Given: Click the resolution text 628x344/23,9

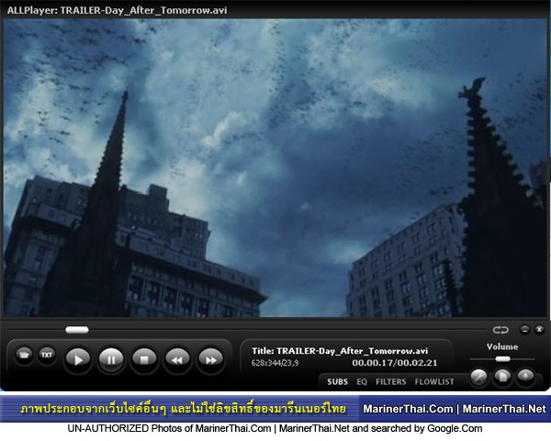Looking at the screenshot, I should [275, 363].
